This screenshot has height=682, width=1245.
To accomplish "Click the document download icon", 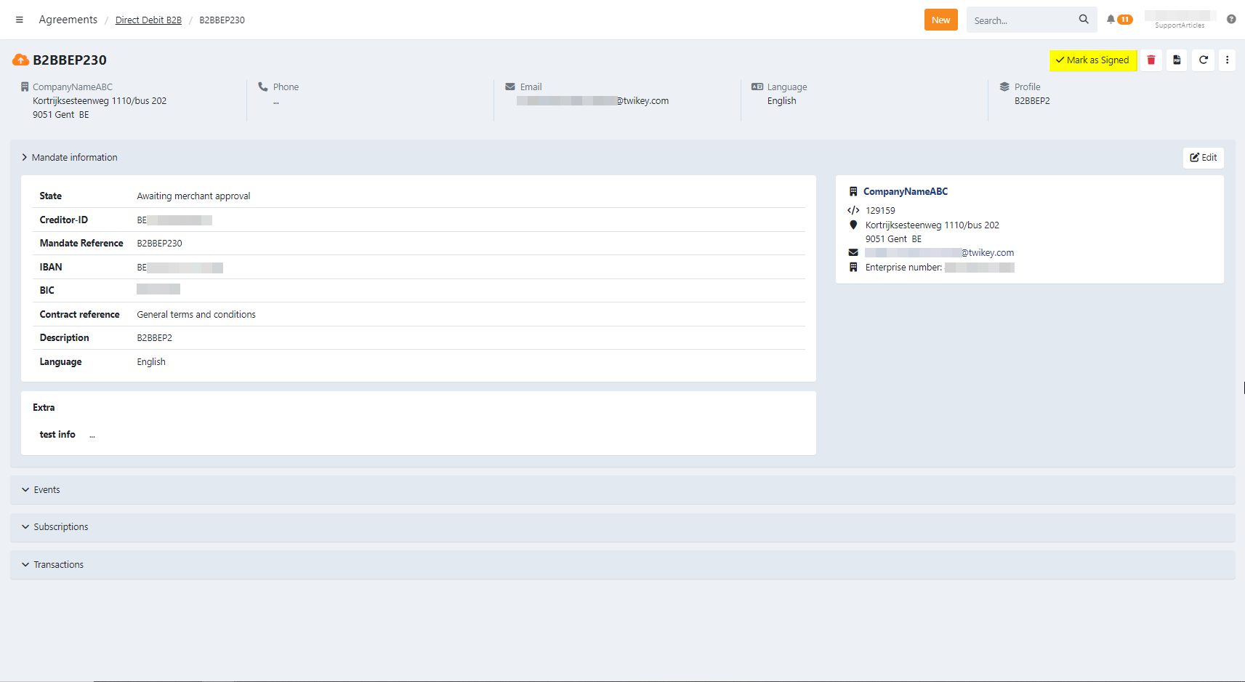I will click(x=1177, y=60).
